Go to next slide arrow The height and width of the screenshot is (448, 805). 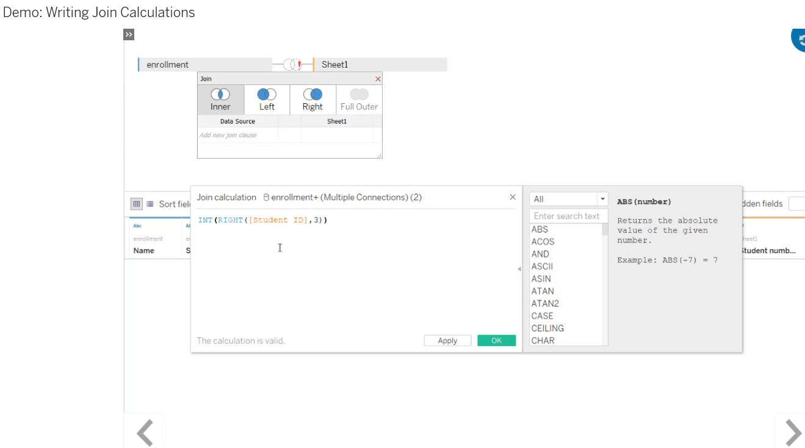(792, 433)
